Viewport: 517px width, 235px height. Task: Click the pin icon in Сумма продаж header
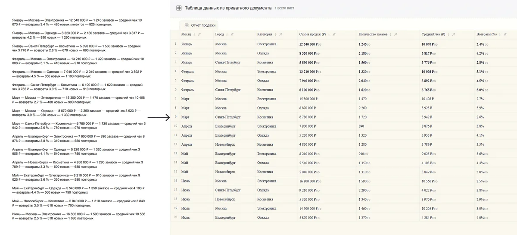tap(334, 34)
